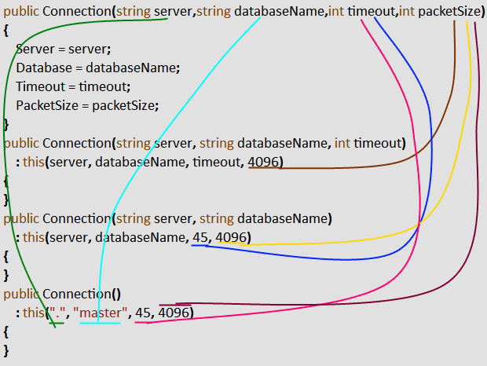Image resolution: width=487 pixels, height=366 pixels.
Task: Click the 'Timeout = timeout;' assignment line
Action: click(x=72, y=86)
